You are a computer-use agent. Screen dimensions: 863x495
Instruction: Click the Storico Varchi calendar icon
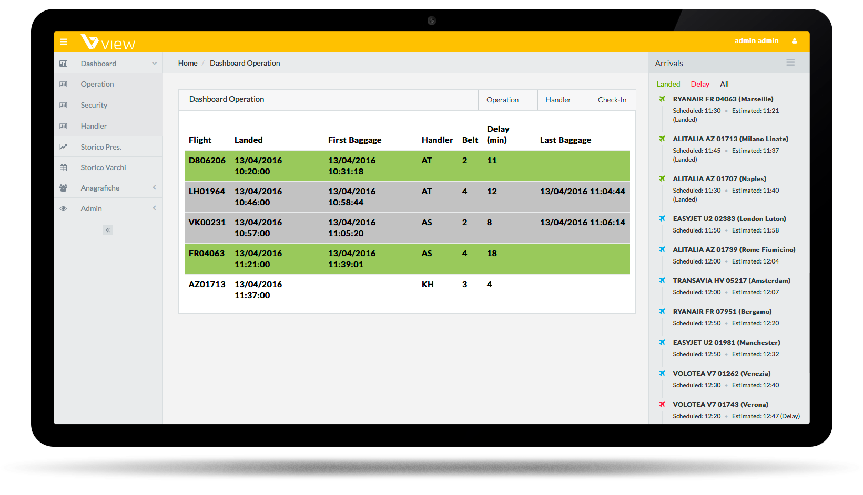tap(63, 167)
